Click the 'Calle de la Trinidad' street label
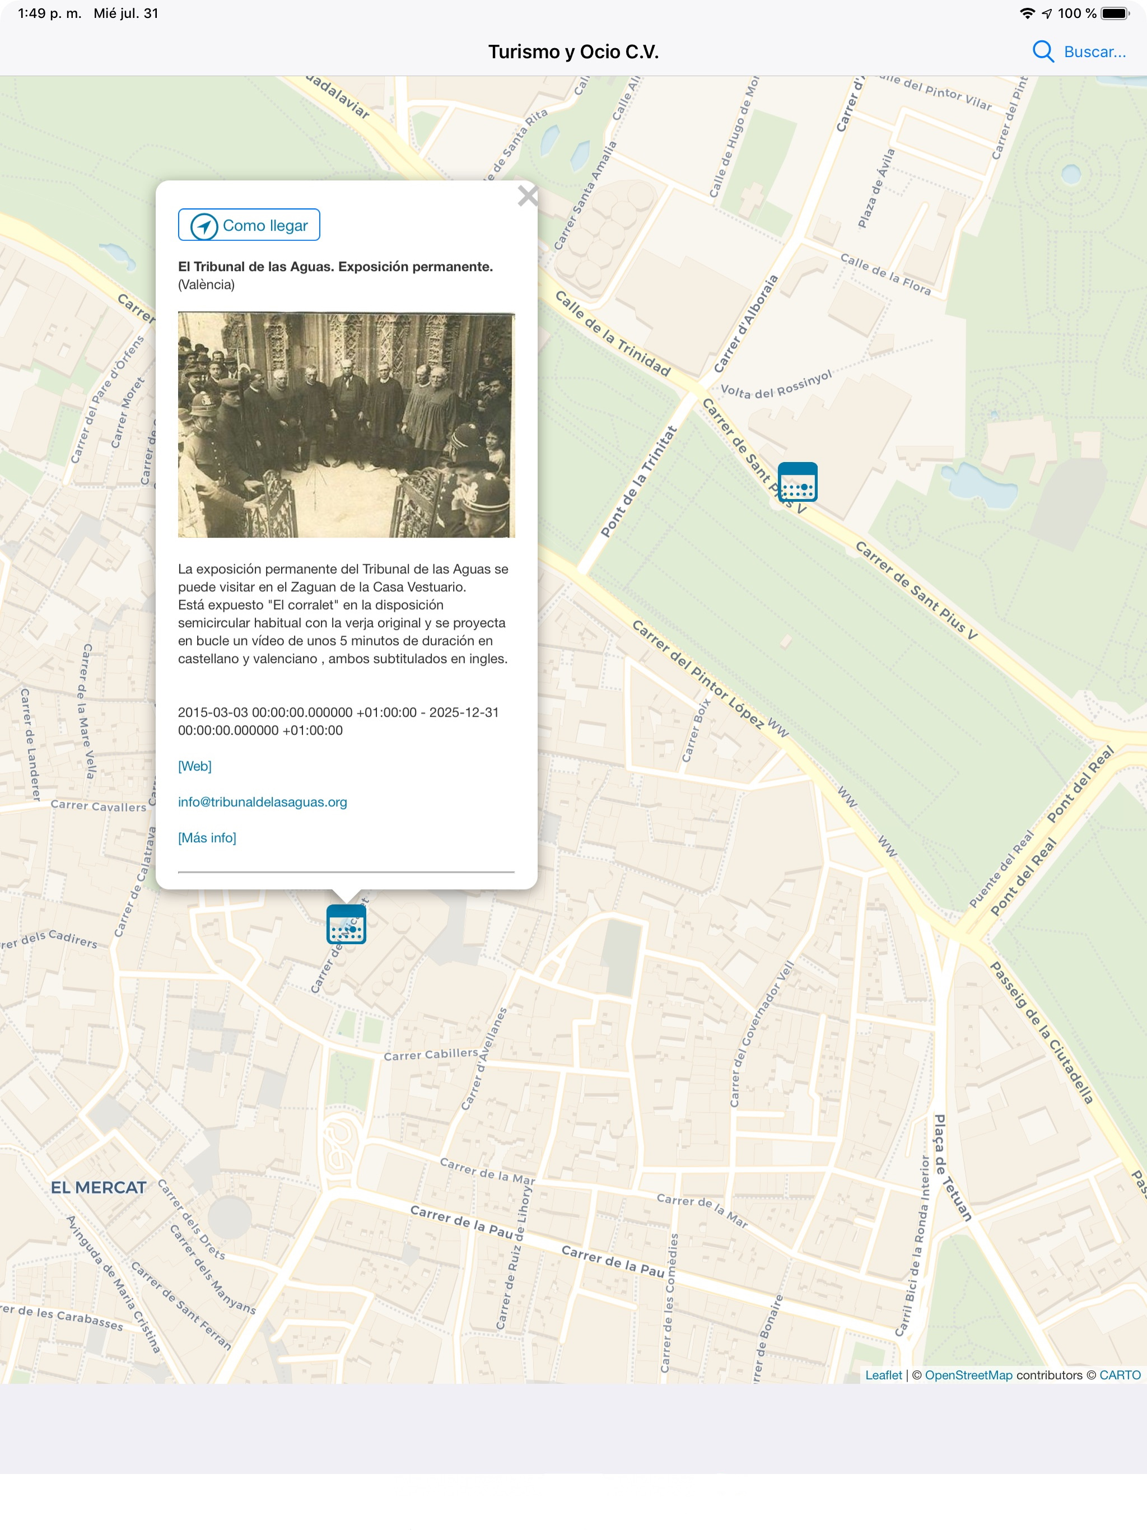The width and height of the screenshot is (1147, 1530). pos(613,333)
